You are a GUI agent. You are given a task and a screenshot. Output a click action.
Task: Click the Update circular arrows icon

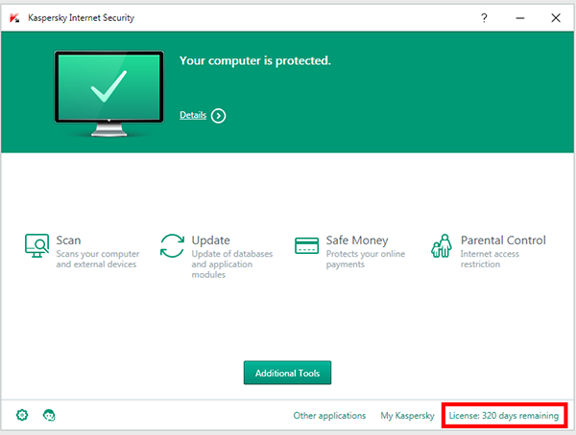click(x=172, y=245)
